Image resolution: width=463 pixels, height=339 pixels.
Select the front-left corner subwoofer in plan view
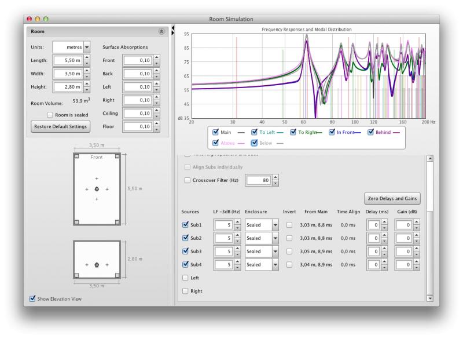[77, 156]
